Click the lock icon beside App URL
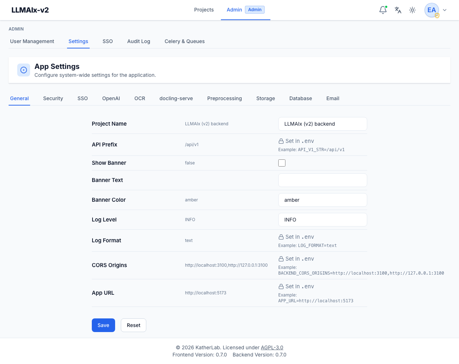 [281, 286]
